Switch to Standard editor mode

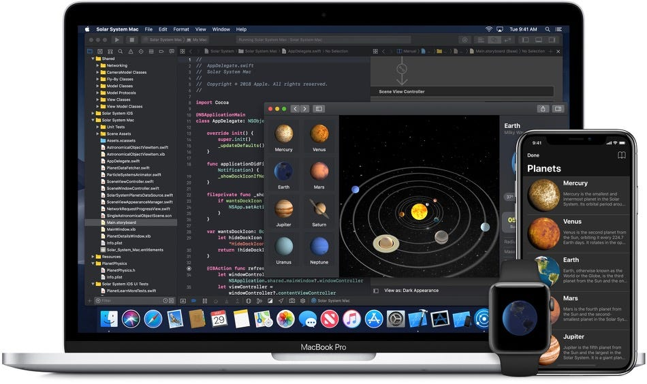click(481, 40)
